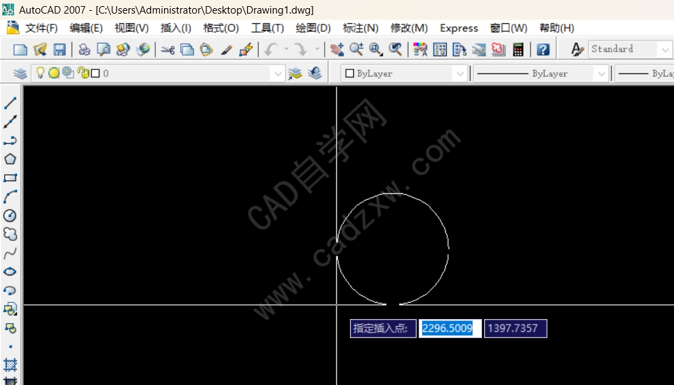Open the 编辑(E) menu
The height and width of the screenshot is (385, 674).
coord(86,29)
